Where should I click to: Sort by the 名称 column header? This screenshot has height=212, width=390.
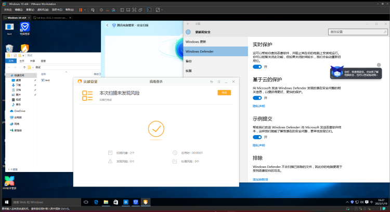44,74
